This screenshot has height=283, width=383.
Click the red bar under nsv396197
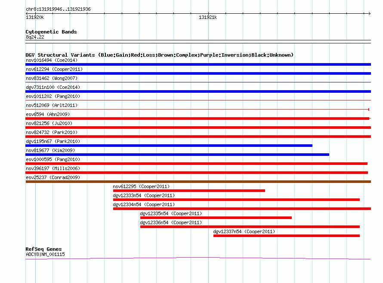pos(197,173)
